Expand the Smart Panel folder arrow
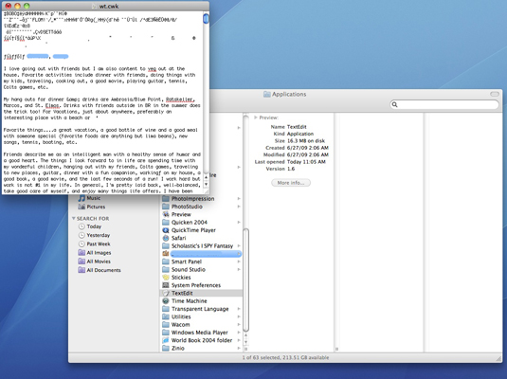The image size is (507, 379). [239, 262]
